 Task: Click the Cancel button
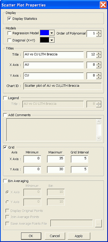click(55, 236)
